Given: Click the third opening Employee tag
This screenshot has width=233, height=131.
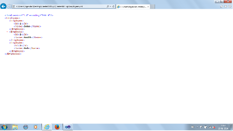Looking at the screenshot, I should point(16,43).
